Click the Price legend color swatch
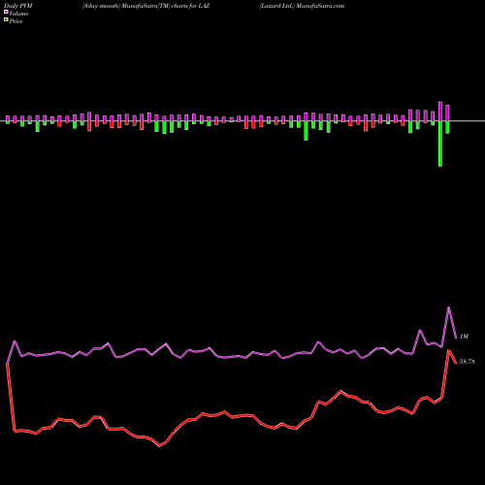 click(x=6, y=20)
